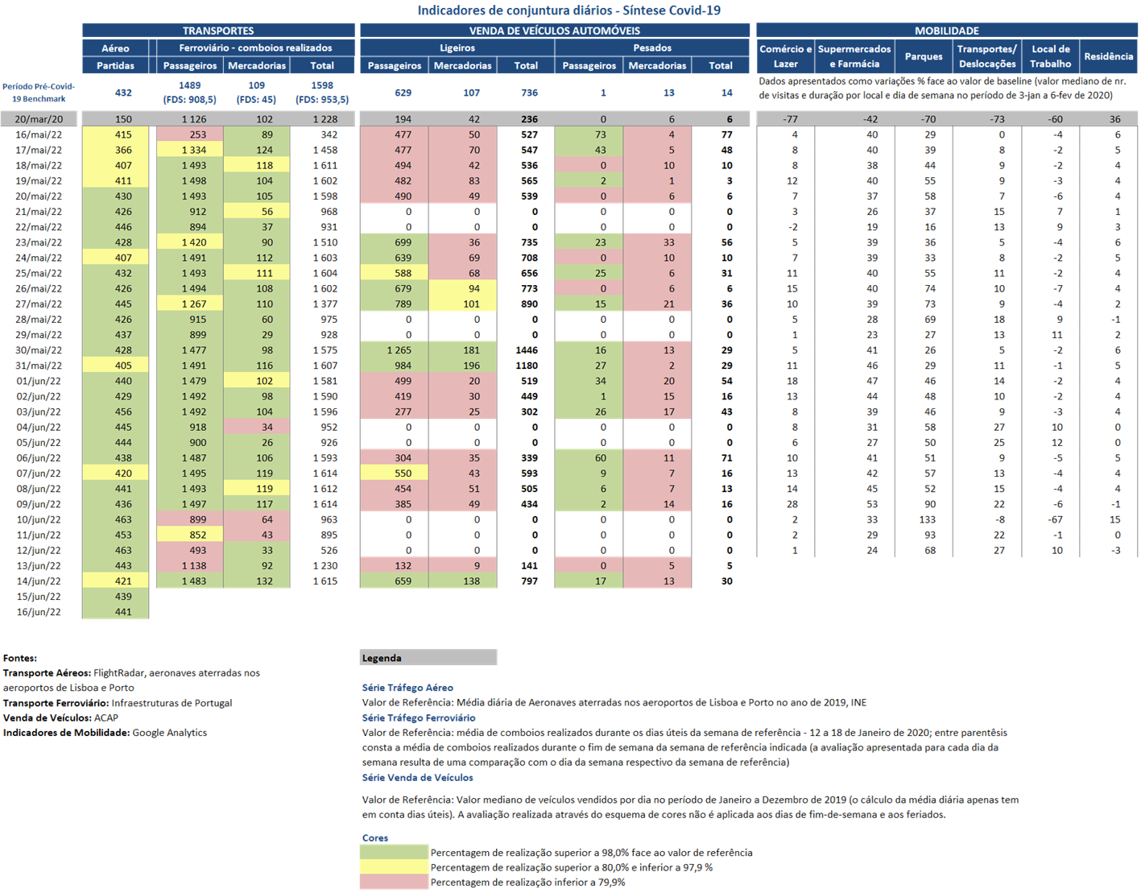
Task: Click the Parques column header
Action: point(924,56)
